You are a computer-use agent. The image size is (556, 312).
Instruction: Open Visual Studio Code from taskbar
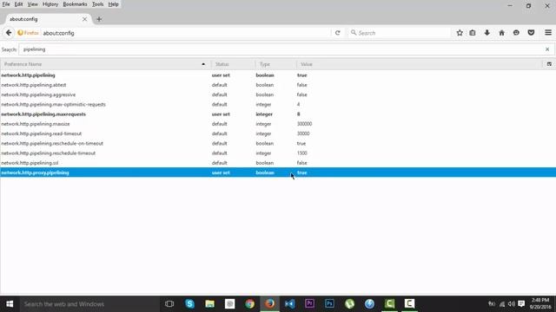click(x=289, y=304)
